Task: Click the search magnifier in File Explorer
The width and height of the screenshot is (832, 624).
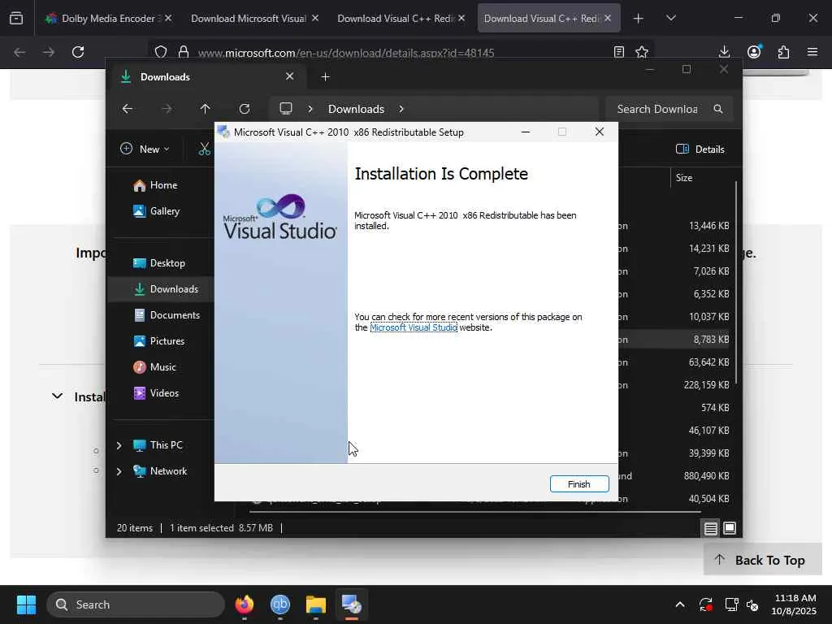Action: [718, 109]
